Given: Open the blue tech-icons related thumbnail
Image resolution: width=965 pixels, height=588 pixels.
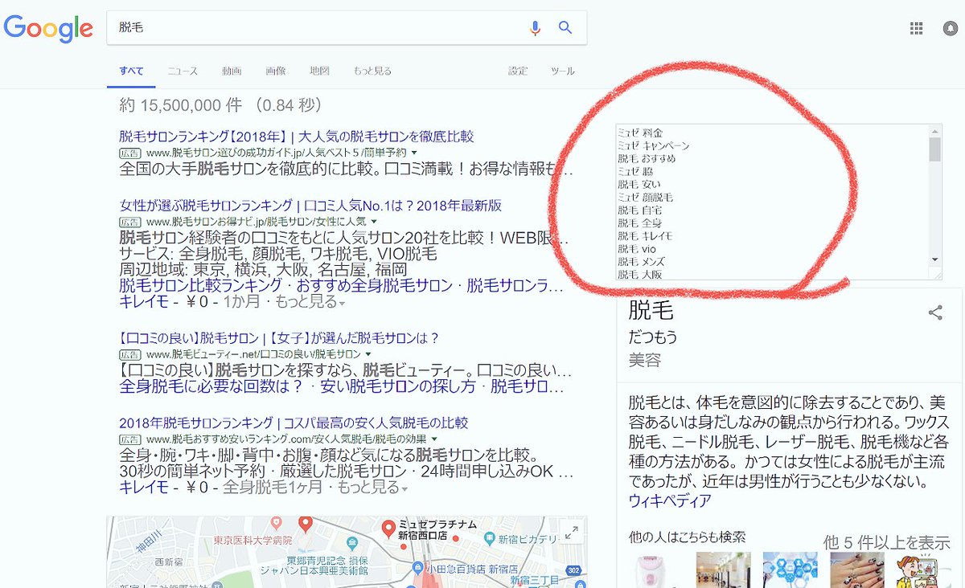Looking at the screenshot, I should (790, 570).
